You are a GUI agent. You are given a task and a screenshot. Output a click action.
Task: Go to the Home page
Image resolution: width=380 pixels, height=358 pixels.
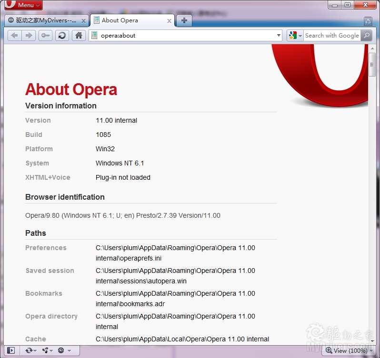point(79,35)
